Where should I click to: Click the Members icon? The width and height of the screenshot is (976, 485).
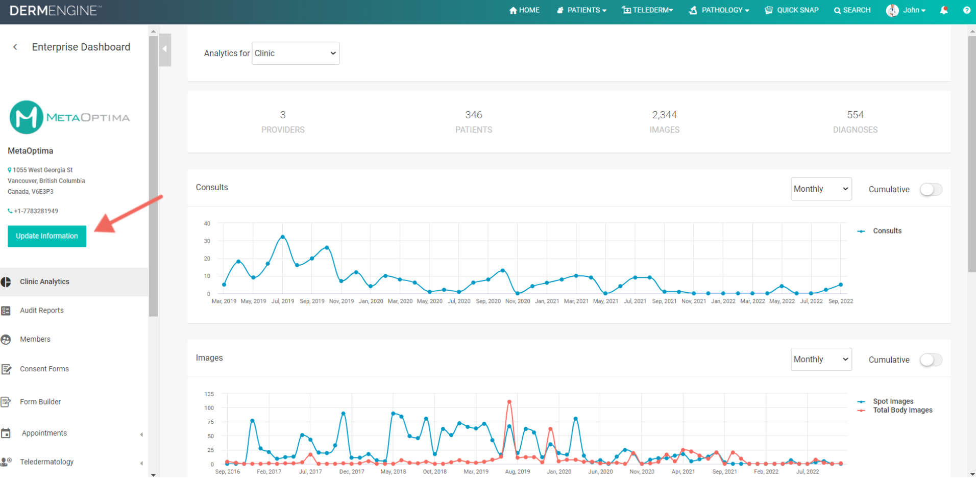click(x=6, y=340)
